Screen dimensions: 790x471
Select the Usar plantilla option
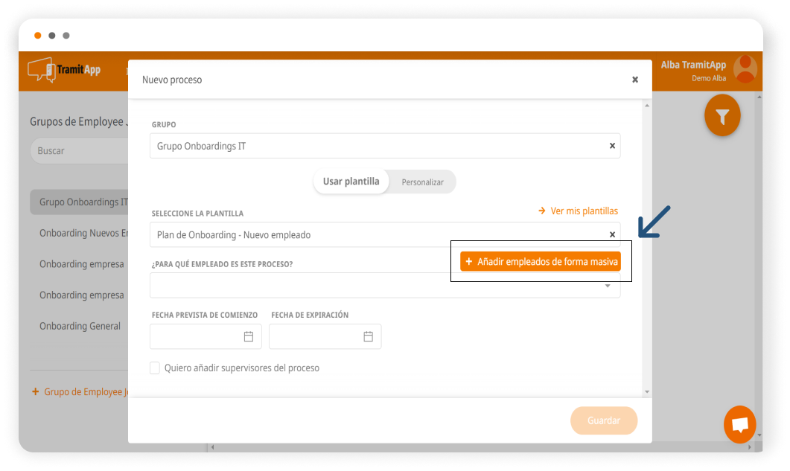click(x=351, y=182)
